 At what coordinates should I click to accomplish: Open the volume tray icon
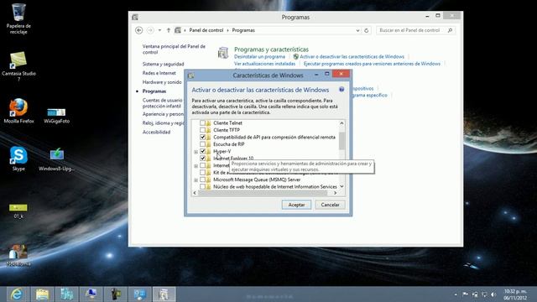(x=493, y=294)
